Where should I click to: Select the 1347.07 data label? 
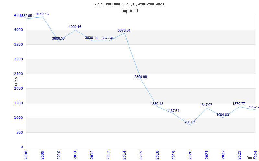[206, 105]
